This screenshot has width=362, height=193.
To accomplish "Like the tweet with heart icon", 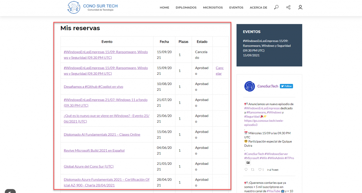I will point(260,170).
